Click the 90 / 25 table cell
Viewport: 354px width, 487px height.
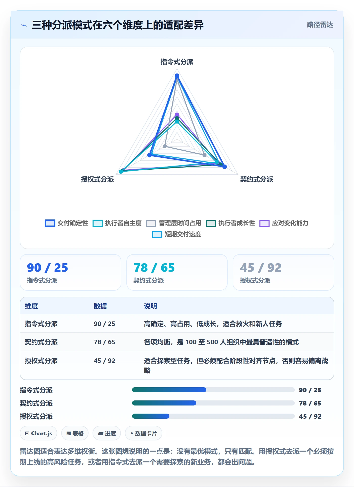tap(104, 324)
